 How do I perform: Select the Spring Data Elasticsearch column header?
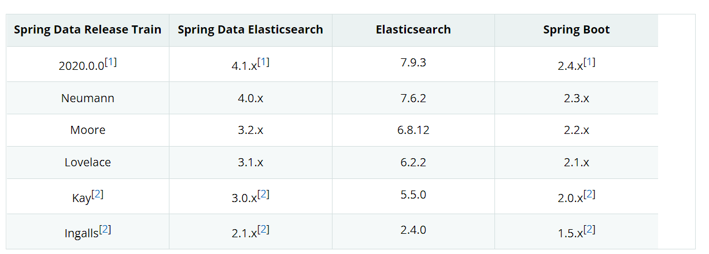(x=250, y=30)
